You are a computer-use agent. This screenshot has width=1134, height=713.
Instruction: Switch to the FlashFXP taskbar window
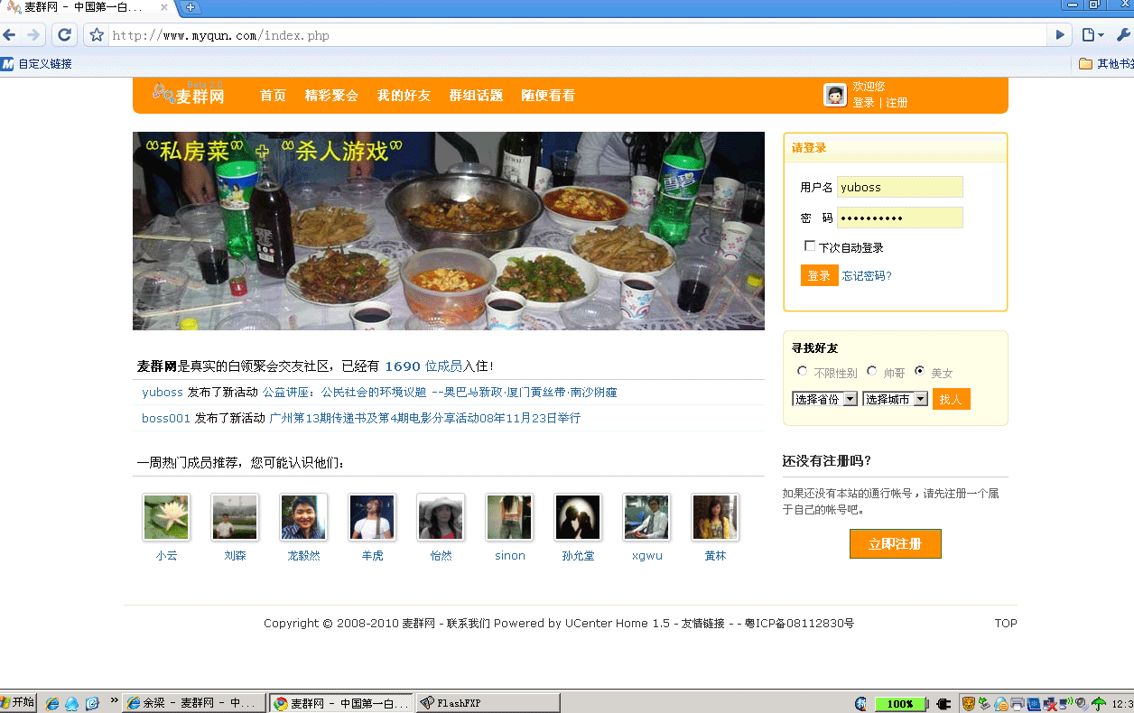tap(488, 703)
